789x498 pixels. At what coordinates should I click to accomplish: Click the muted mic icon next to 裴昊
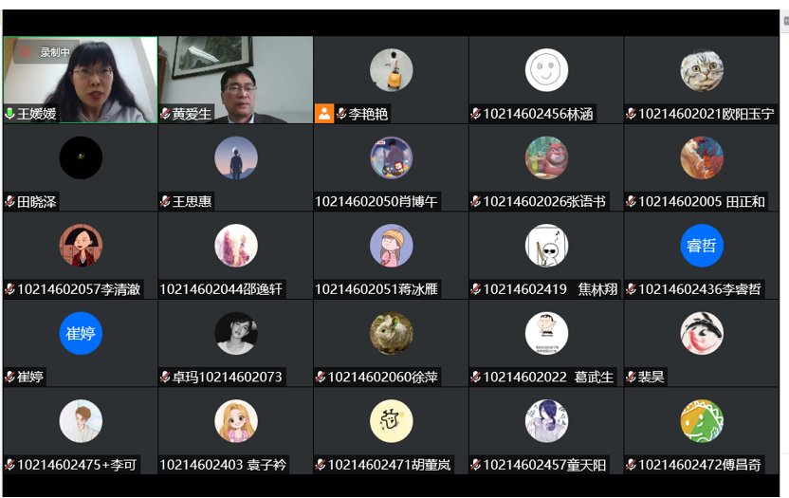point(632,378)
